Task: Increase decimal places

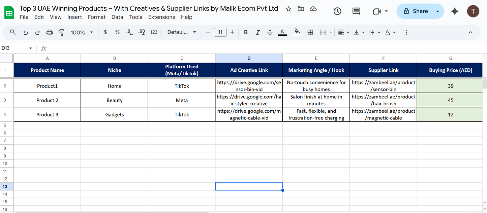Action: pyautogui.click(x=142, y=32)
